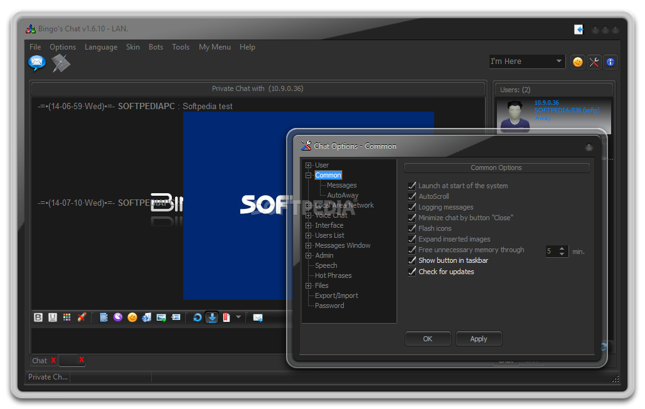Click the purple Pac-Man sphere icon

(x=118, y=317)
